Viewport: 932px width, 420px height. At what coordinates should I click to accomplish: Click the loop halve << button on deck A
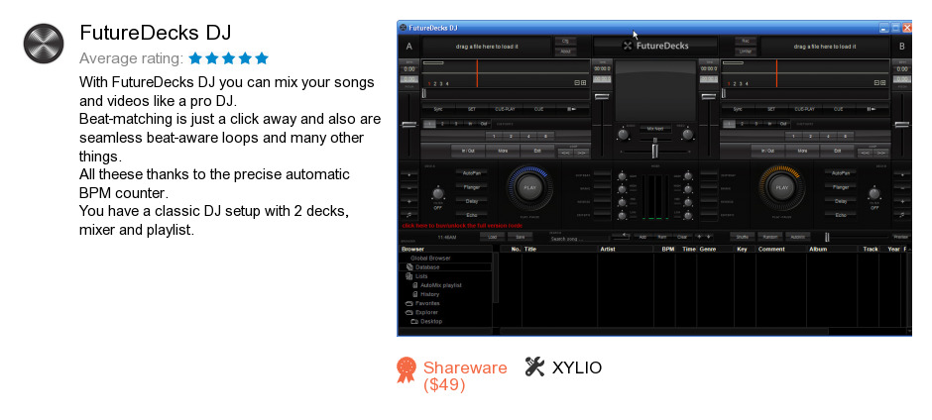point(565,153)
